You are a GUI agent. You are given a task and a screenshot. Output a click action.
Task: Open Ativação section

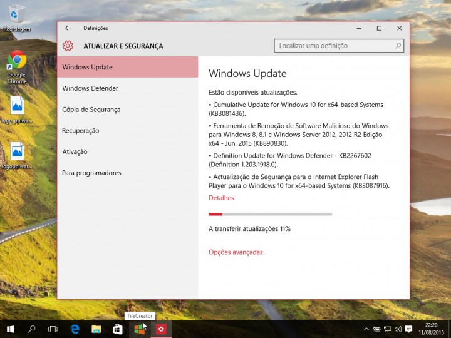click(127, 151)
